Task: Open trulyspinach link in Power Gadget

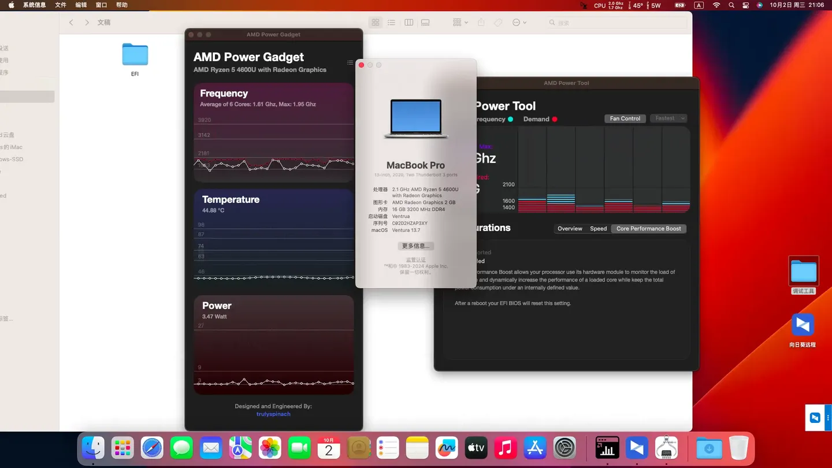Action: pyautogui.click(x=273, y=414)
